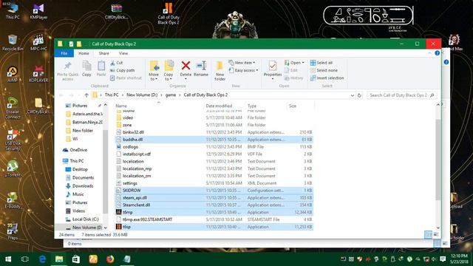Select Local Disk (C:) in navigation pane
473x266 pixels.
[86, 219]
